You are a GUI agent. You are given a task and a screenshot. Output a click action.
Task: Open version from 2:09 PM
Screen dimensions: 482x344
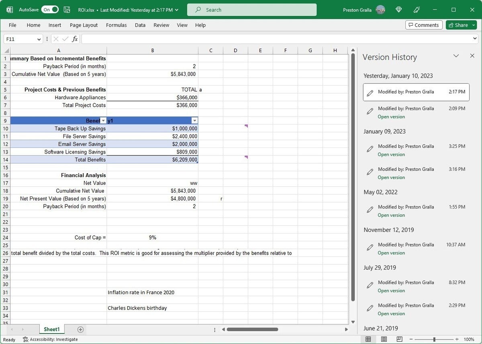tap(391, 117)
